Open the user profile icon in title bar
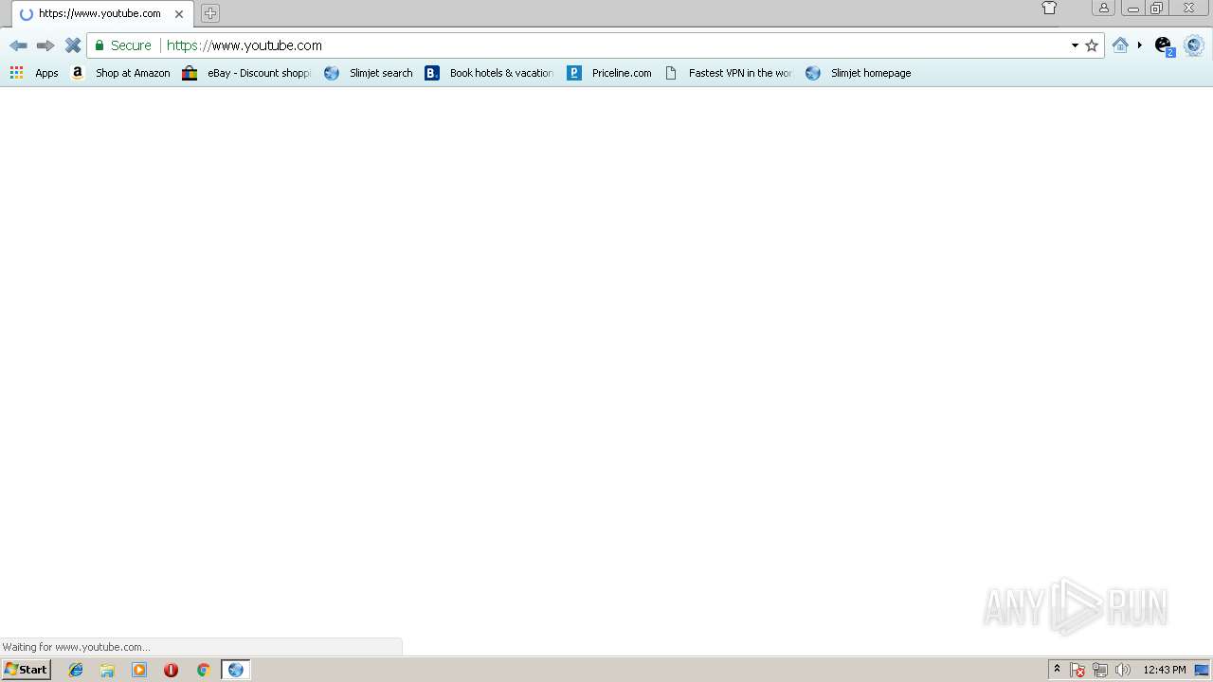Screen dimensions: 1213x682 click(x=1103, y=8)
